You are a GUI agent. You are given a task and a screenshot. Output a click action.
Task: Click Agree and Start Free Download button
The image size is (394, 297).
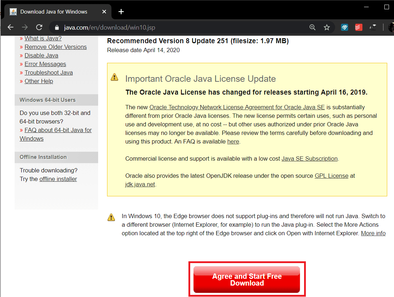(x=247, y=280)
